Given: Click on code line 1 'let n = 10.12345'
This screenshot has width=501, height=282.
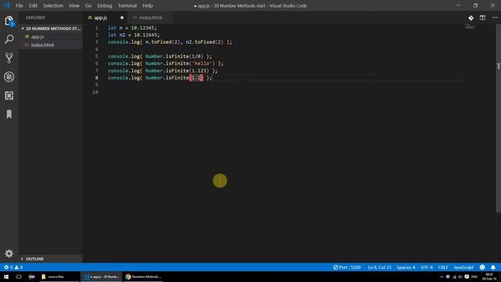Looking at the screenshot, I should [x=132, y=28].
